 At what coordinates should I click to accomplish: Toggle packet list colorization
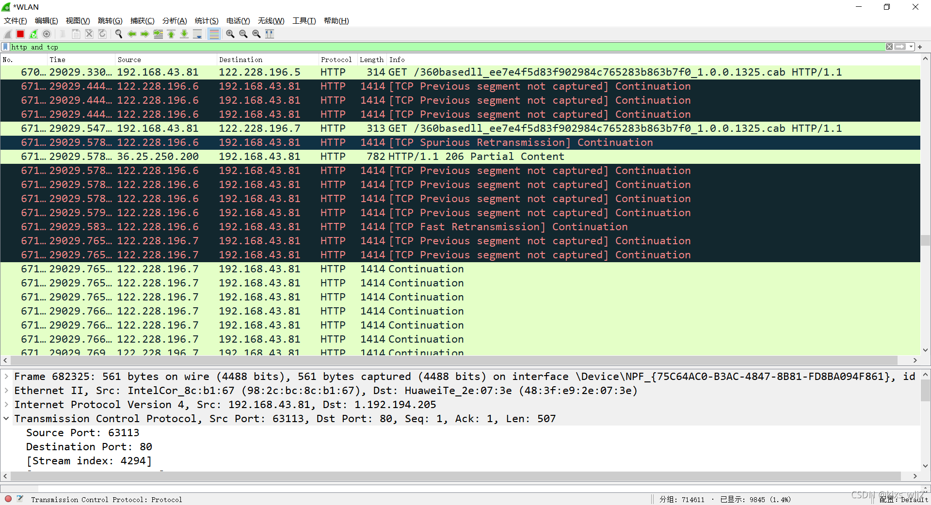coord(214,34)
